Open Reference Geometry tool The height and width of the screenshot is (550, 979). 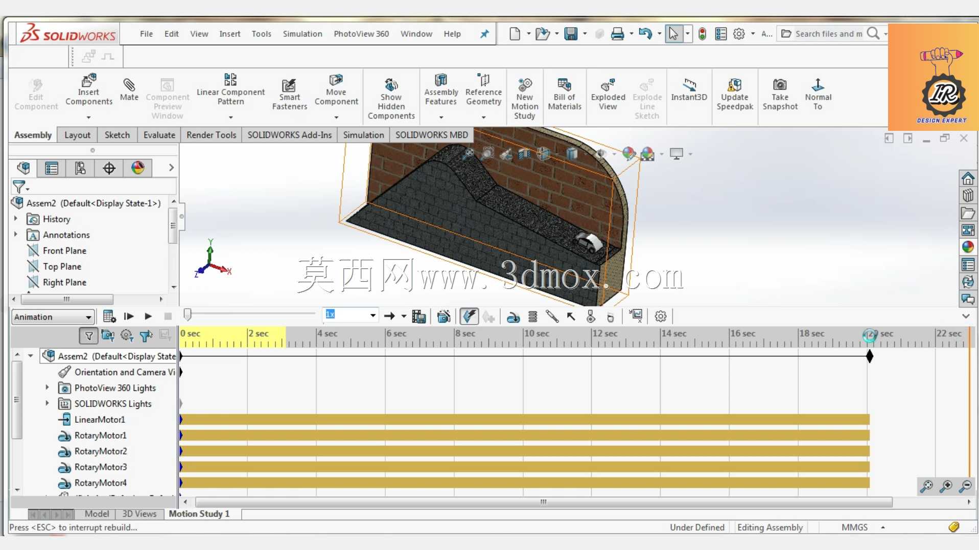[483, 90]
